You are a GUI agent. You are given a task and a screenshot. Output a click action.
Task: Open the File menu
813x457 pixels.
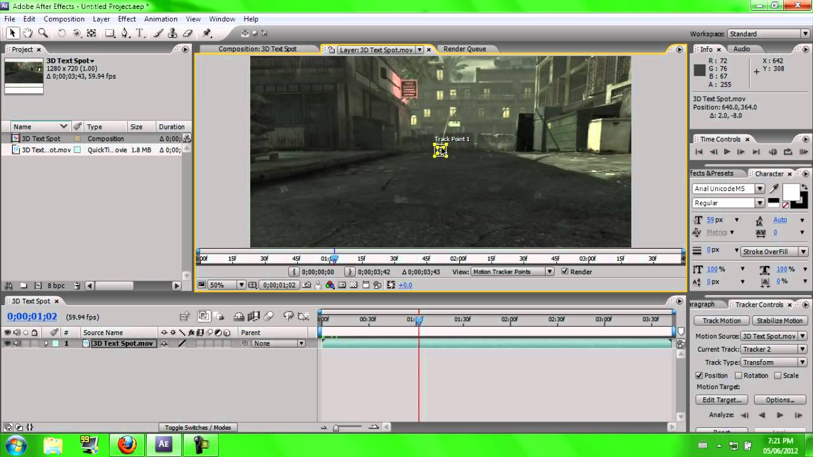(x=10, y=19)
